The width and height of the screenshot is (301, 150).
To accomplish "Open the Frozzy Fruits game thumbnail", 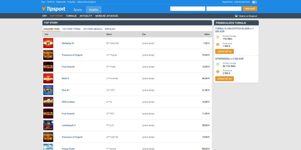I will pyautogui.click(x=48, y=147).
